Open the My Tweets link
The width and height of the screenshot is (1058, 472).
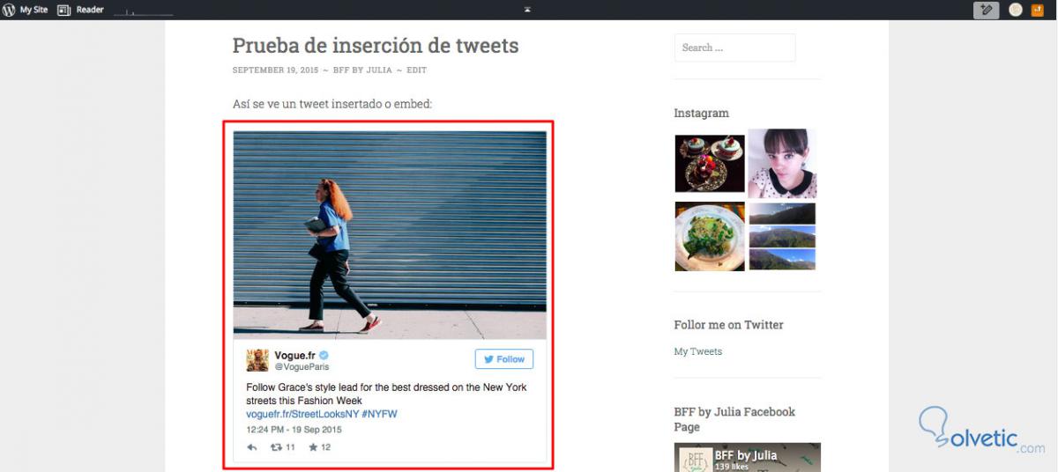[x=698, y=351]
